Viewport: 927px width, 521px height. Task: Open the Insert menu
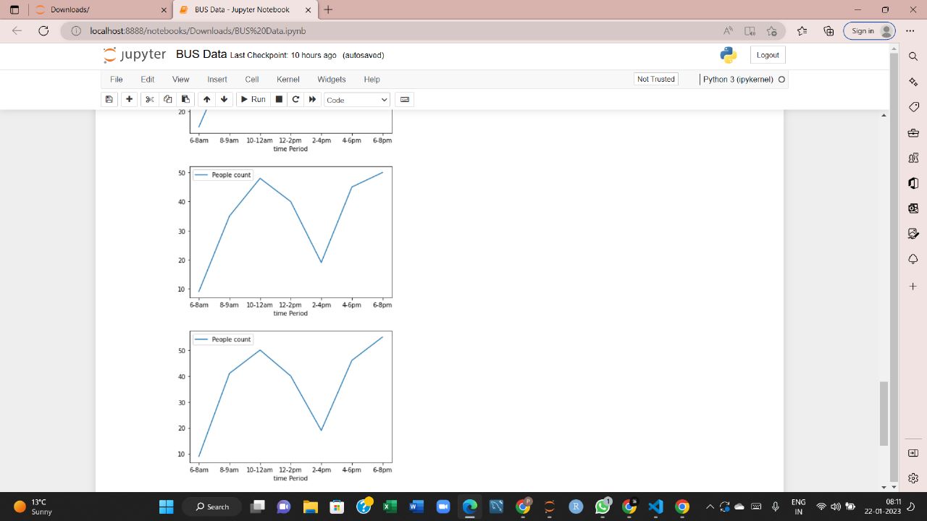(x=217, y=80)
